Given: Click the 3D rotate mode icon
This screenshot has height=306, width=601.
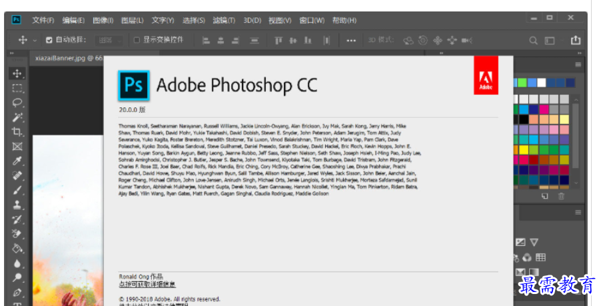Looking at the screenshot, I should pos(408,40).
